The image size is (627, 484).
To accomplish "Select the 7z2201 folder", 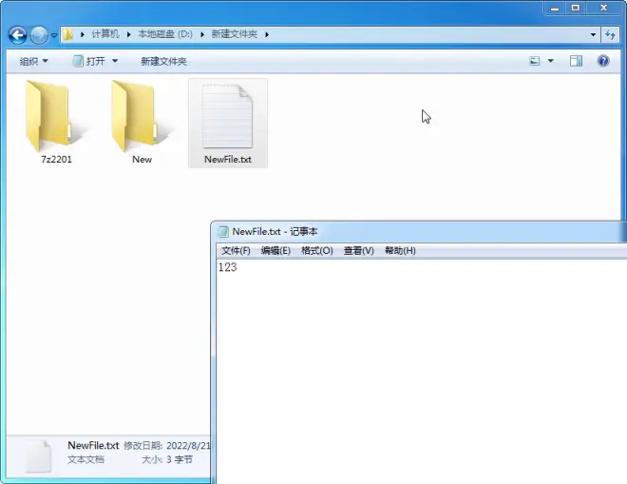I will [x=56, y=122].
